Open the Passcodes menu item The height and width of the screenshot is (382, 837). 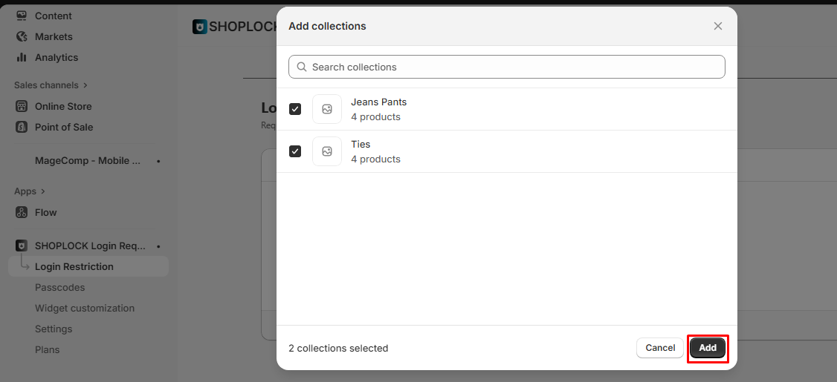coord(59,287)
